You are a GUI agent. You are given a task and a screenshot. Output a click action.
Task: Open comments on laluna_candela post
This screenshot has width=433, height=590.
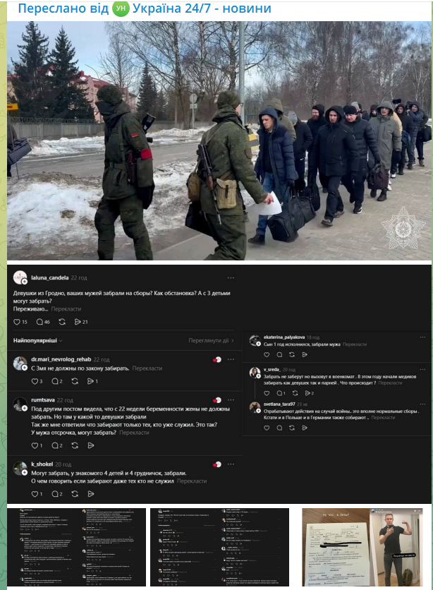pyautogui.click(x=39, y=322)
